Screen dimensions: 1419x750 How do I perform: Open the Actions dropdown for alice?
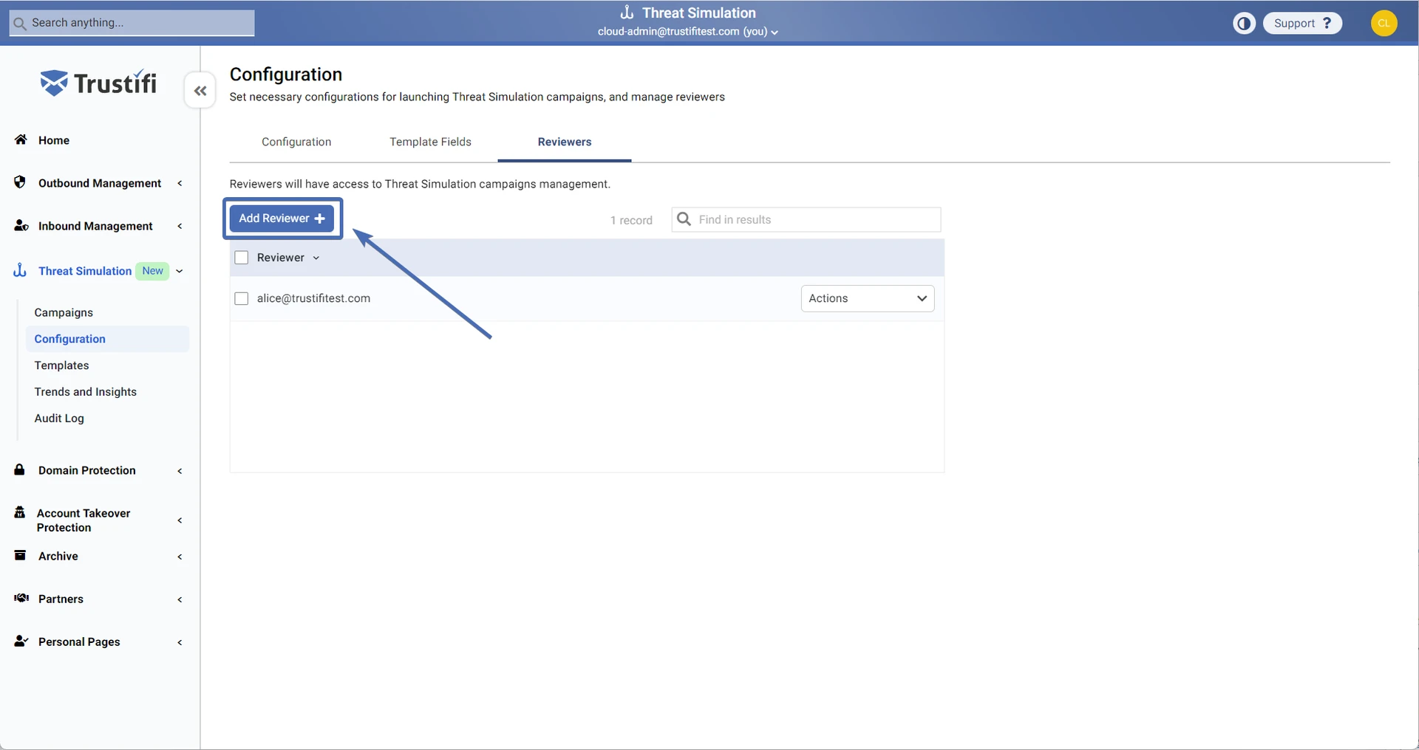pyautogui.click(x=867, y=298)
